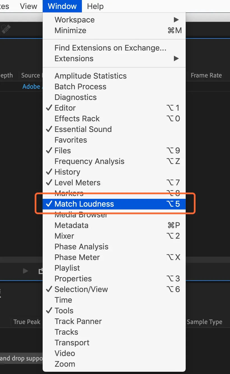Close the open Window menu

[x=62, y=6]
